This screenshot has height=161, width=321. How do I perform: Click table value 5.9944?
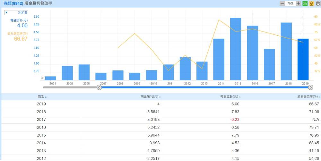(x=153, y=135)
